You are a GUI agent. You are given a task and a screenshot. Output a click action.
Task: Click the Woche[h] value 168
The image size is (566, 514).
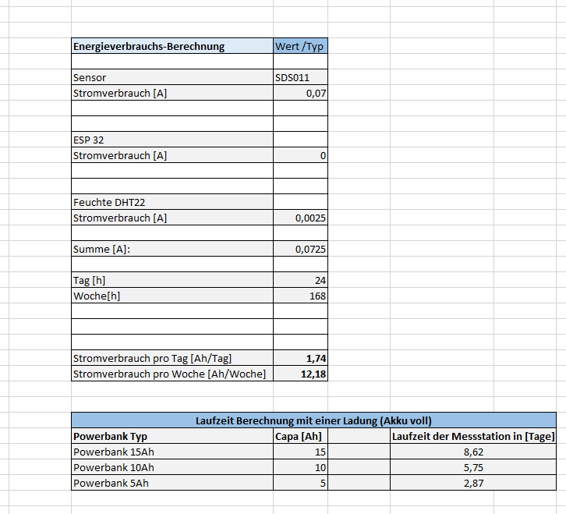(300, 296)
